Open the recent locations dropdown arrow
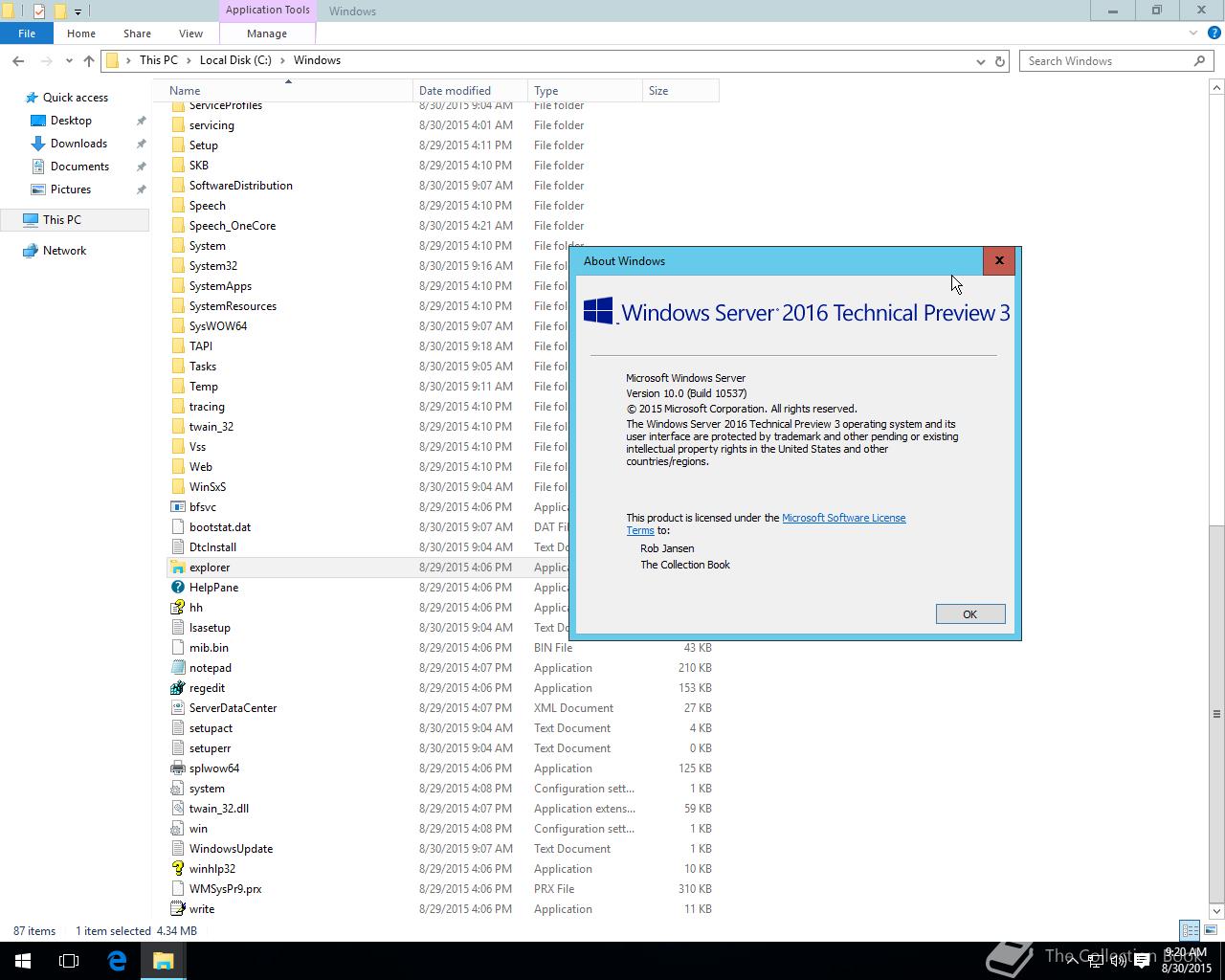This screenshot has height=980, width=1225. [69, 60]
